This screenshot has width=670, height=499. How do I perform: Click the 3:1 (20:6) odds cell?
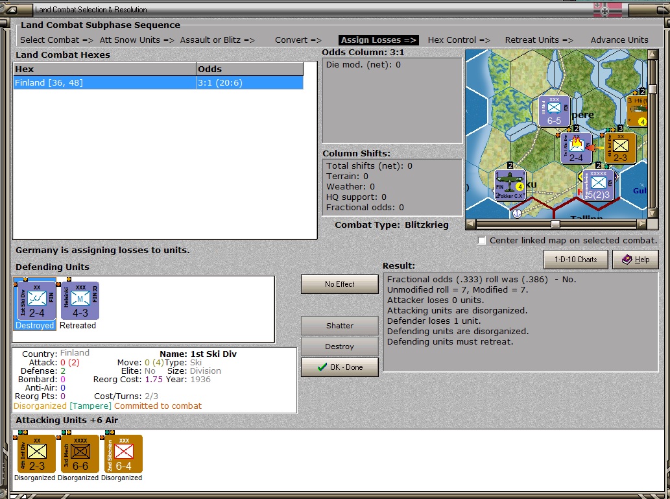point(250,82)
